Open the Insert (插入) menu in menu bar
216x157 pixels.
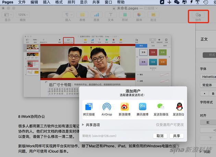pos(47,2)
